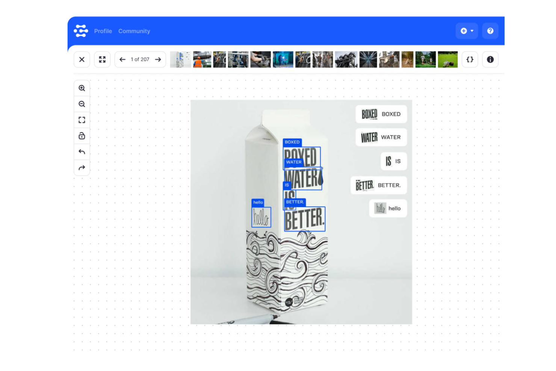The width and height of the screenshot is (556, 371).
Task: Open the Help menu
Action: (x=490, y=30)
